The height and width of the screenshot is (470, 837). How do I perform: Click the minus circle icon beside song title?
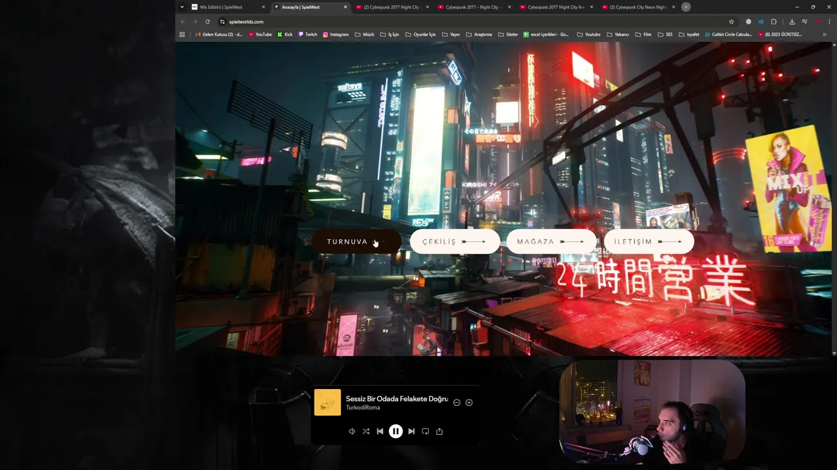pos(457,403)
